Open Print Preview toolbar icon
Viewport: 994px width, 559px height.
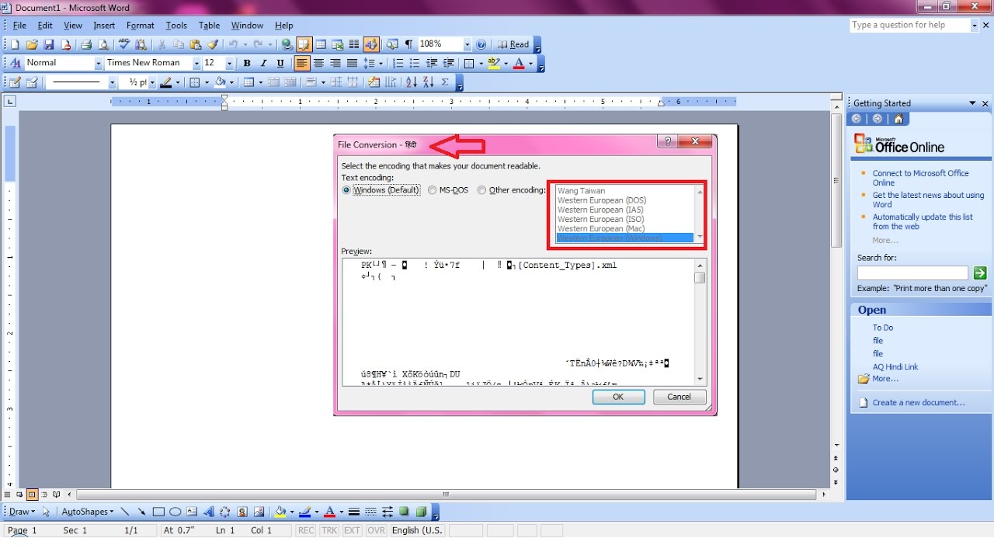pos(103,45)
